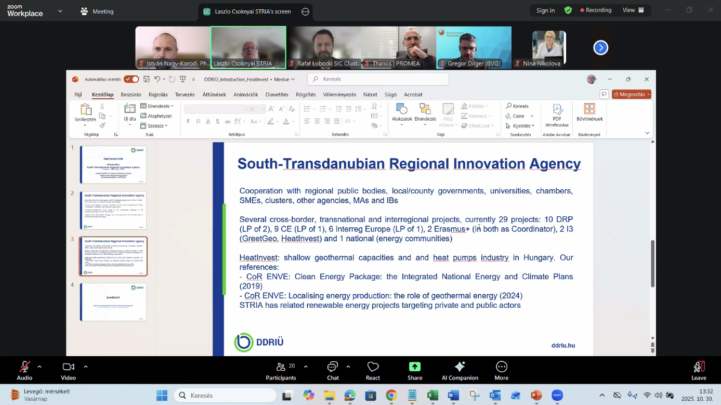The width and height of the screenshot is (721, 405).
Task: Open the Zoom Workplace dropdown arrow
Action: click(60, 11)
